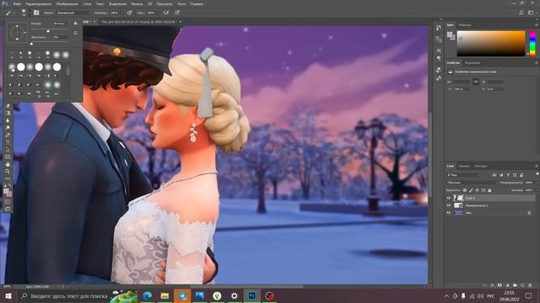Switch to the Образцы tab
Screen dimensions: 540x303
click(x=465, y=24)
